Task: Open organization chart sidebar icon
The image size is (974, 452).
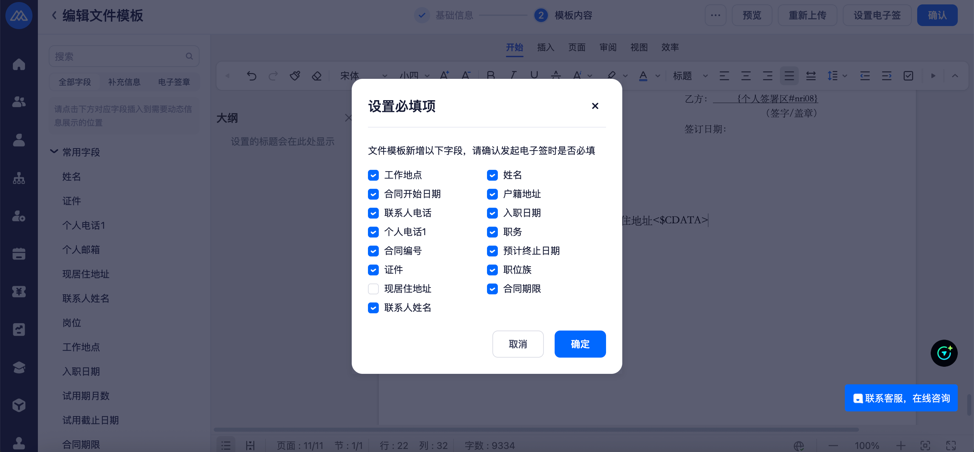Action: [19, 178]
